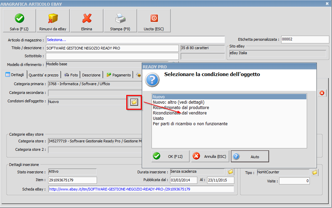Viewport: 332px width, 208px height.
Task: Click the red X icon right of the dialog
Action: click(322, 93)
